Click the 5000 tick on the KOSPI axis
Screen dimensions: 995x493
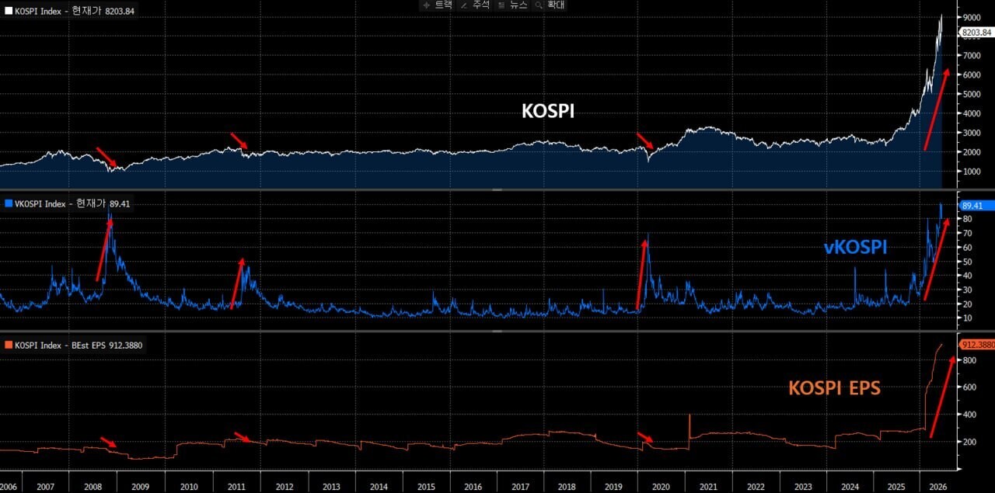point(972,94)
